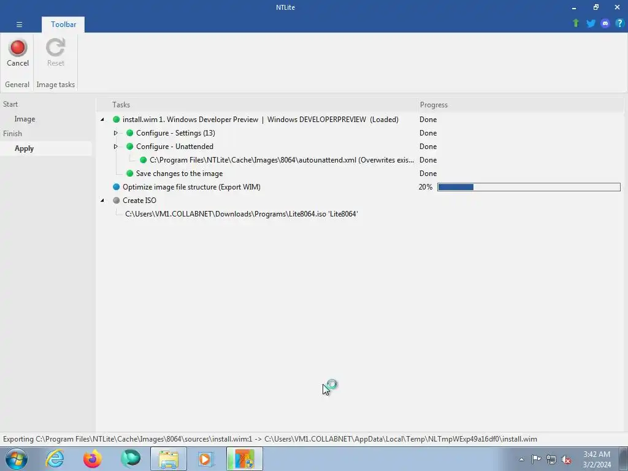Select Save changes to the image
Image resolution: width=628 pixels, height=471 pixels.
(x=179, y=174)
